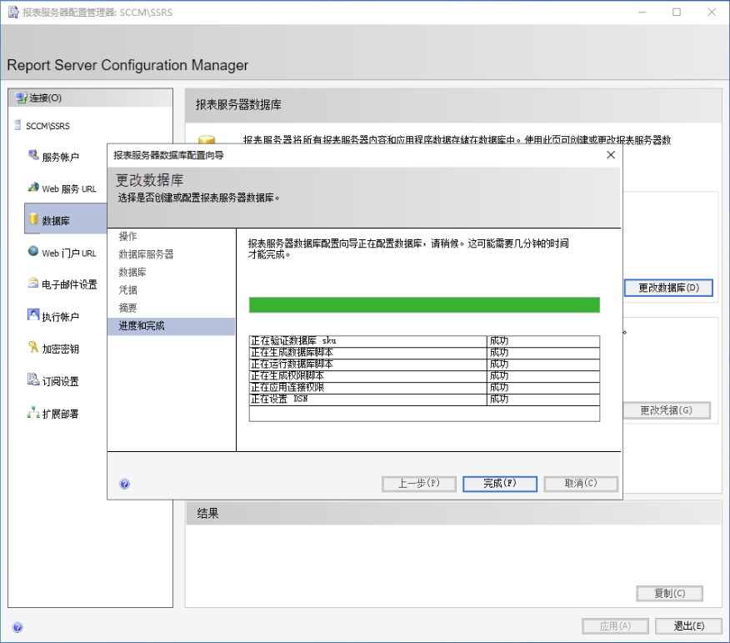Click row 正在生成权限脚本
The width and height of the screenshot is (730, 643).
[424, 376]
